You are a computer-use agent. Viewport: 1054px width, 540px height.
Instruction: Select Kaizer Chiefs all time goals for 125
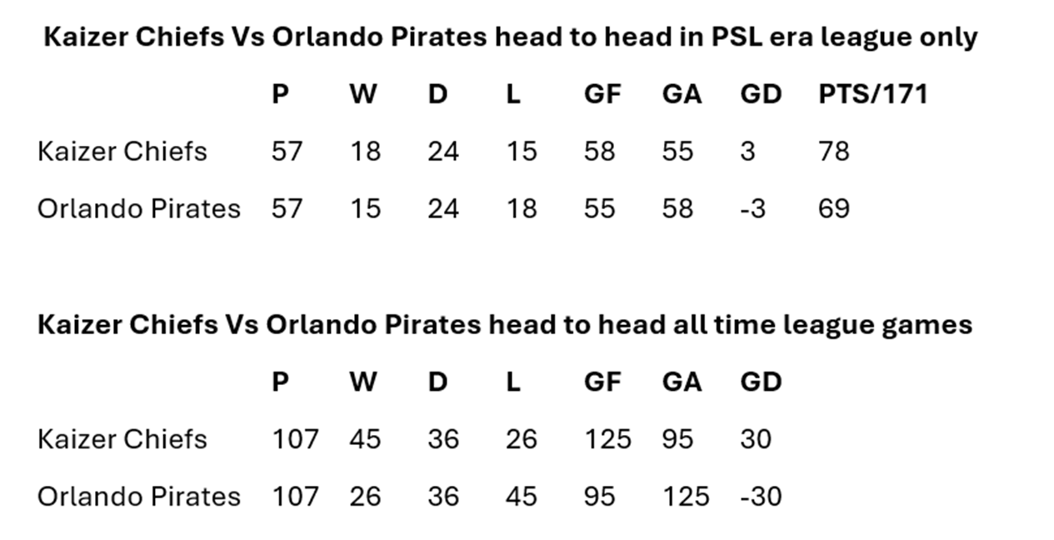(x=608, y=438)
